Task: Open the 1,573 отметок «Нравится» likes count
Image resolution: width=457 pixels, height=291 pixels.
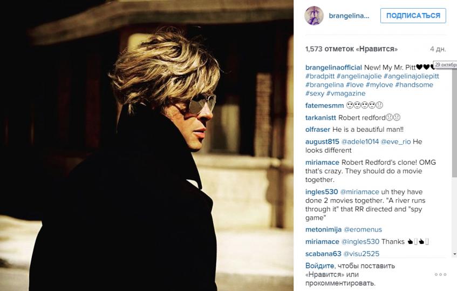Action: [351, 49]
